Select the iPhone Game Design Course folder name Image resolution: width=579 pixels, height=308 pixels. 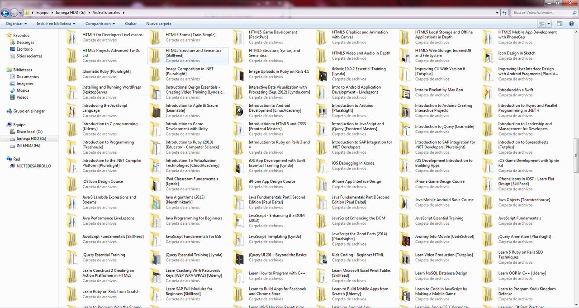point(440,181)
